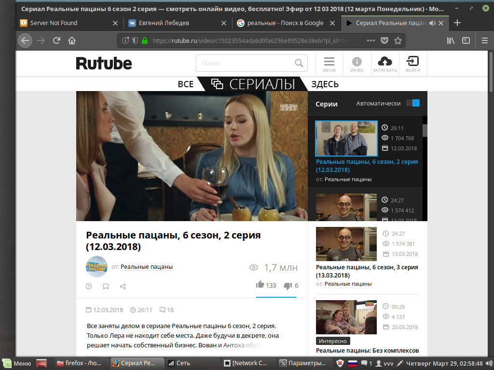Open the system volume tray icon
Image resolution: width=494 pixels, height=370 pixels.
coord(489,363)
